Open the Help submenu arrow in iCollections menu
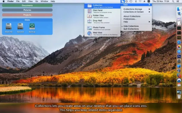Viewport: 182px width, 113px height. coord(149,22)
